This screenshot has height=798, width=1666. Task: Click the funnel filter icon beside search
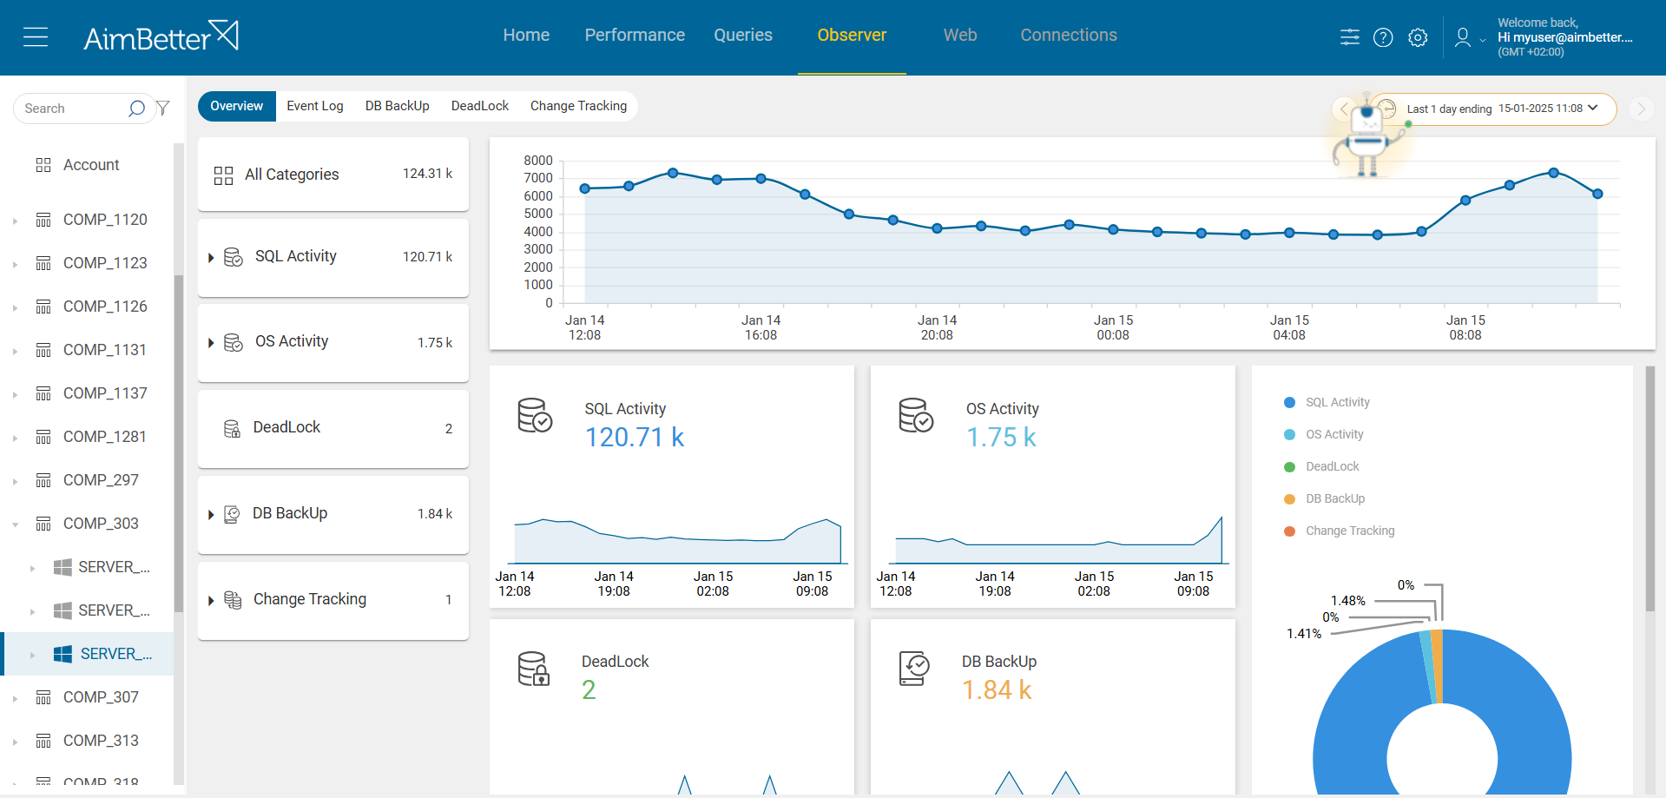(162, 109)
